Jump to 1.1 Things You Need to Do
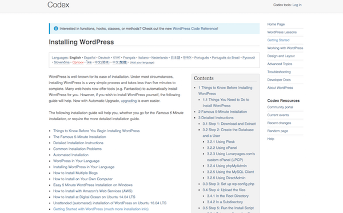The image size is (343, 213). coord(226,102)
